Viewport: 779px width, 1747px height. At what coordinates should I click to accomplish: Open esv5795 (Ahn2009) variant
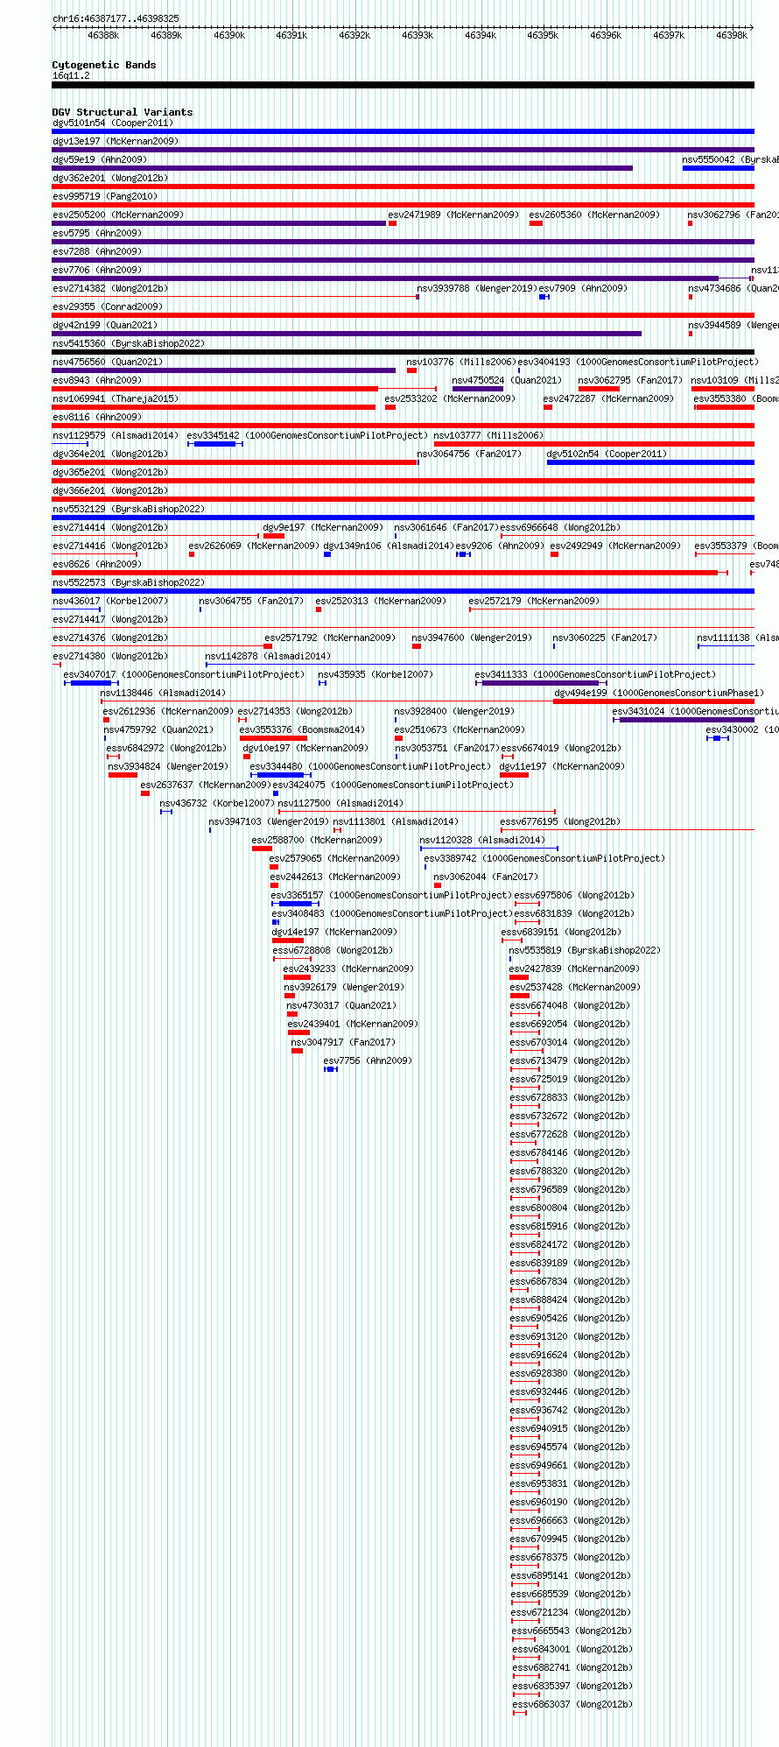coord(97,233)
